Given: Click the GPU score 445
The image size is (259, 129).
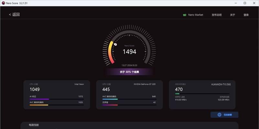Looking at the screenshot, I should [106, 89].
